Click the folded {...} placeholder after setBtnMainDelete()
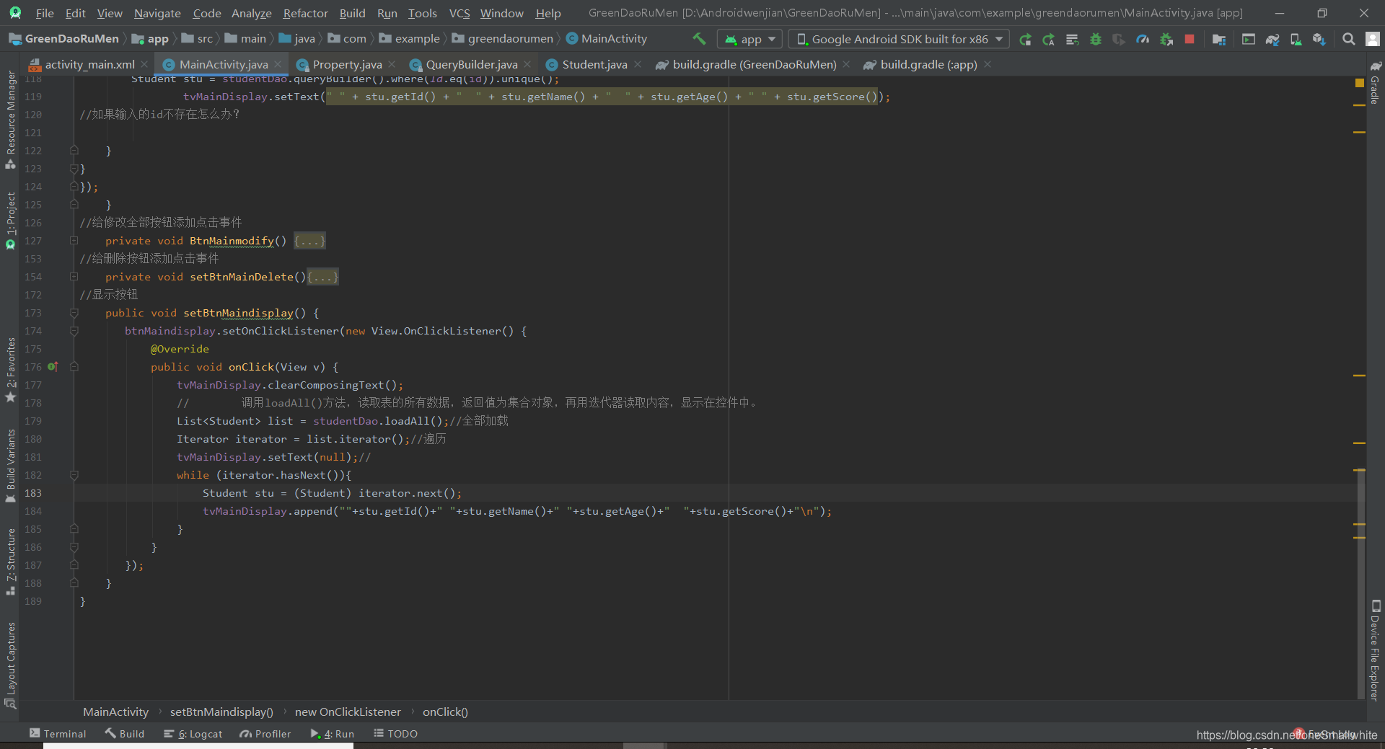 (x=322, y=277)
